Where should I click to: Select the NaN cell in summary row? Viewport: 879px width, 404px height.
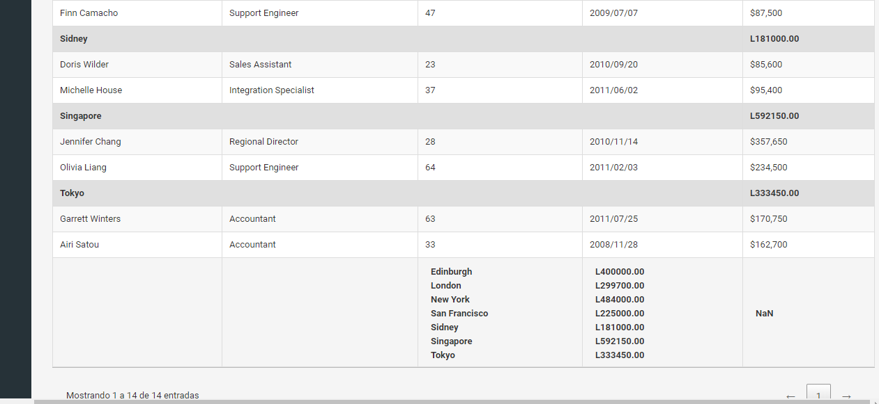(764, 313)
